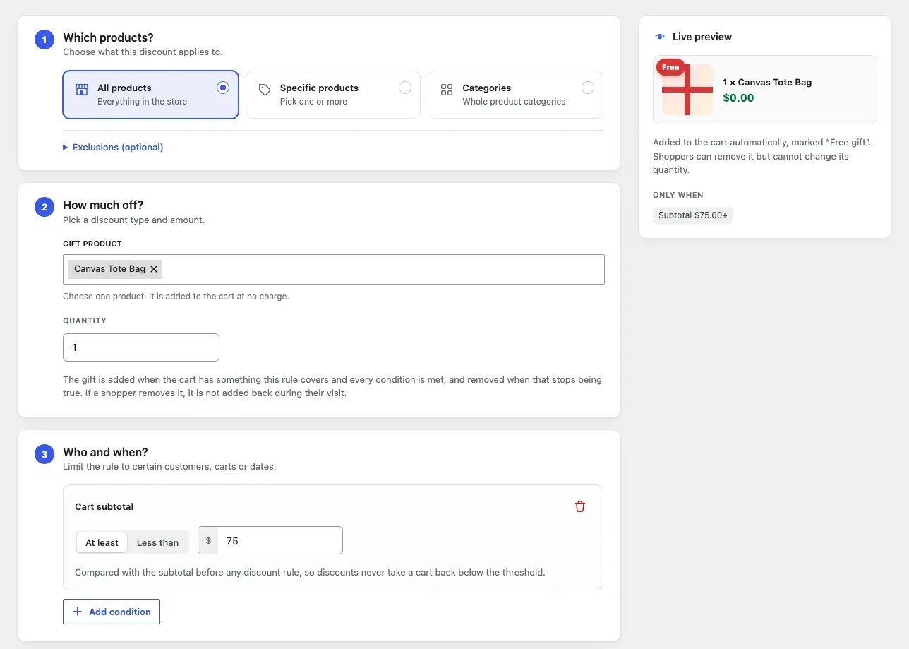
Task: Select the Specific products radio button
Action: pyautogui.click(x=405, y=88)
